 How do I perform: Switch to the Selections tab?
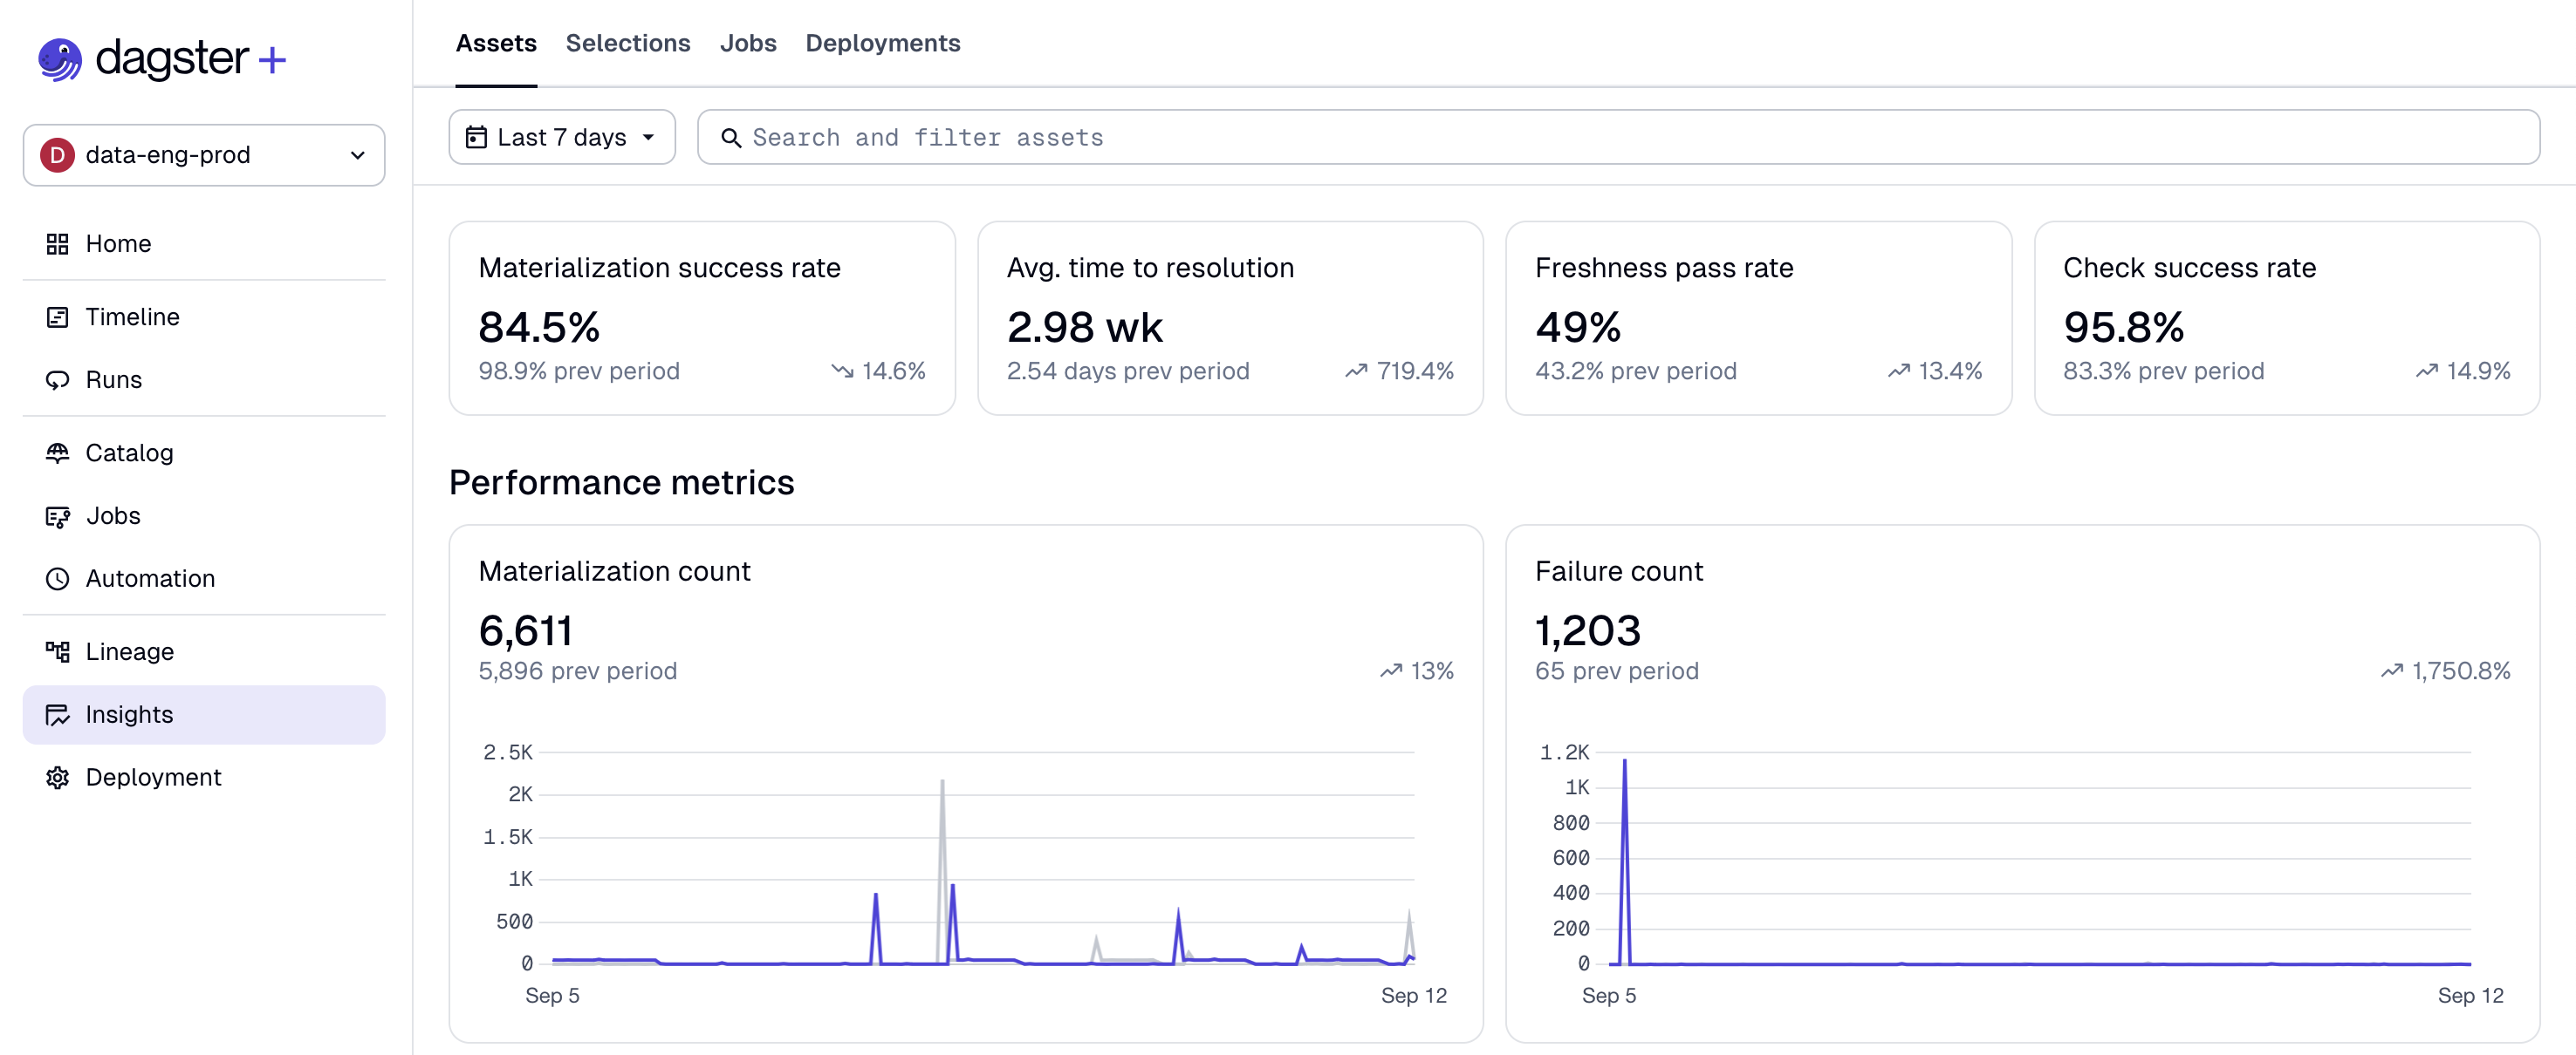[628, 43]
